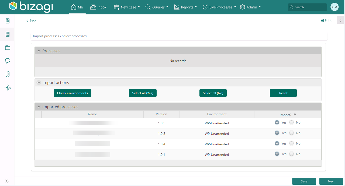Click WP-Unattended in the 1.0.5 row
Screen dimensions: 345x186
click(217, 123)
